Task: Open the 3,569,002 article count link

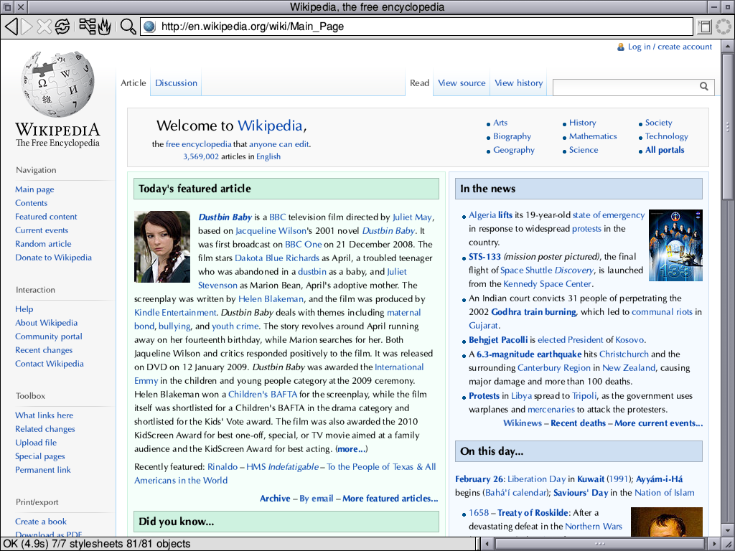Action: [201, 156]
